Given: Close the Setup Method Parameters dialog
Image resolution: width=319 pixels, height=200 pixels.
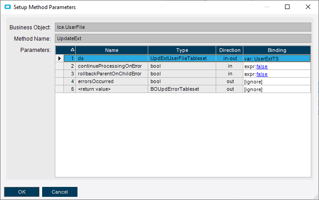Looking at the screenshot, I should [x=308, y=7].
